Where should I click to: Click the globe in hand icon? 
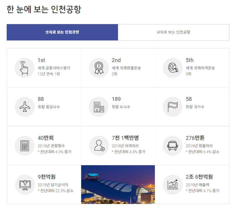point(173,68)
